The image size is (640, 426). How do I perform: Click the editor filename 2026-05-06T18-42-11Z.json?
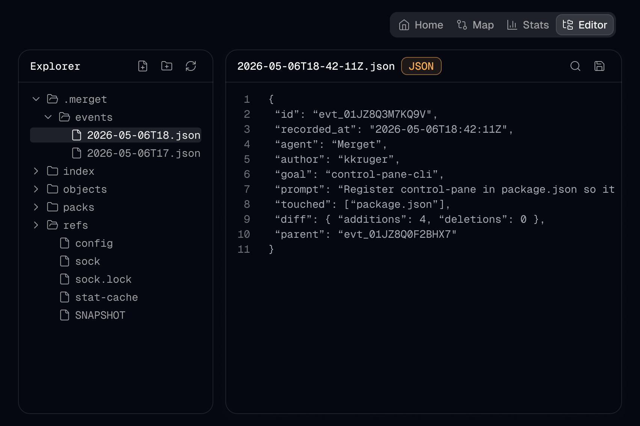(x=316, y=66)
